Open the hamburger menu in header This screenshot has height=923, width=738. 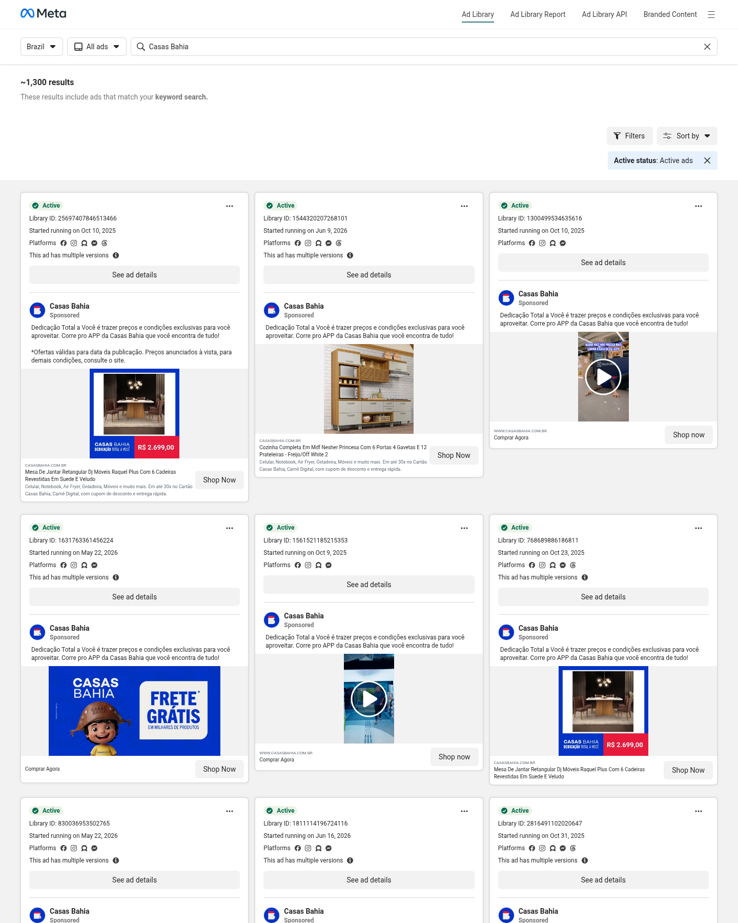(x=711, y=14)
